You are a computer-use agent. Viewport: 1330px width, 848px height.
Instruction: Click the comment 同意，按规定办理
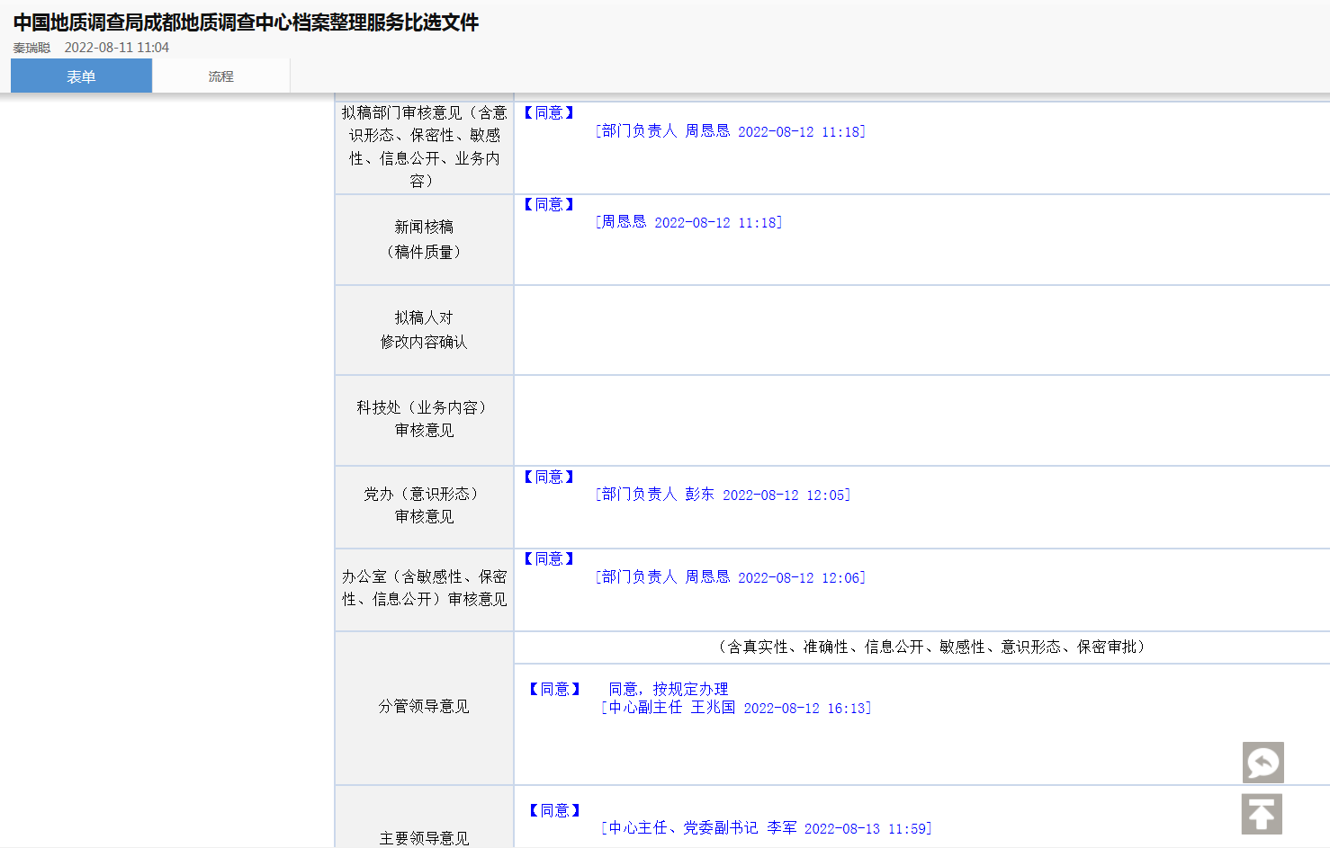point(669,689)
